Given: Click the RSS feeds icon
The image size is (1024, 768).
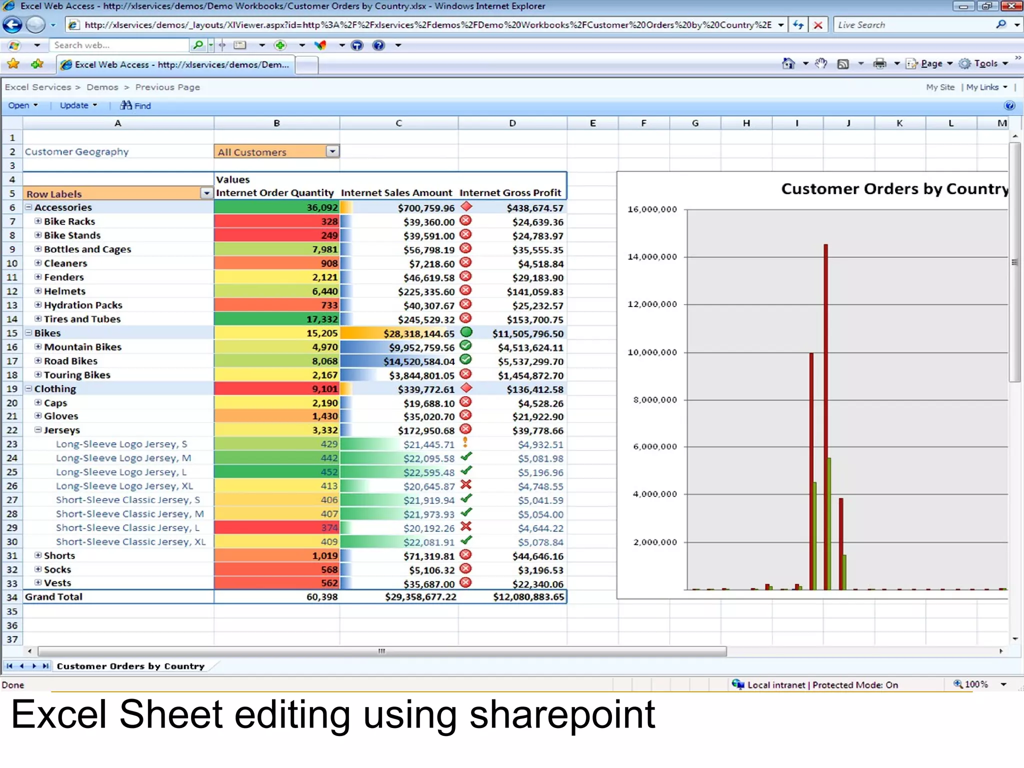Looking at the screenshot, I should [843, 64].
